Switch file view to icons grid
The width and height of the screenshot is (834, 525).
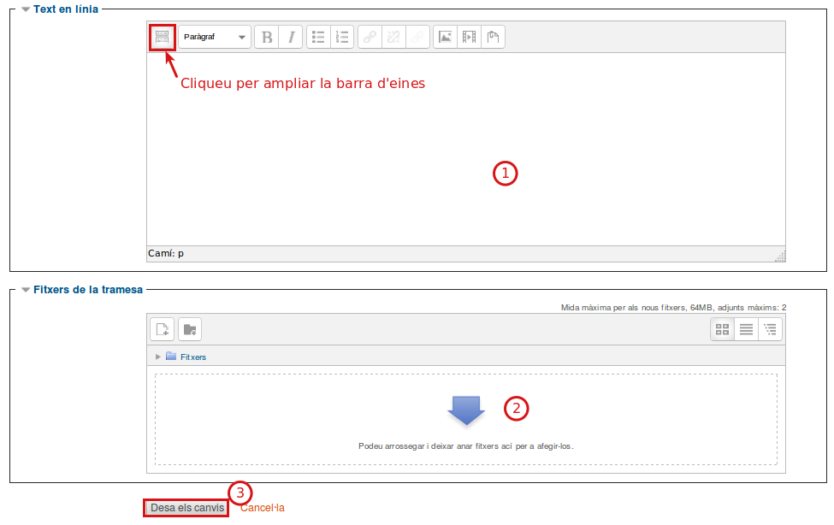(x=722, y=329)
